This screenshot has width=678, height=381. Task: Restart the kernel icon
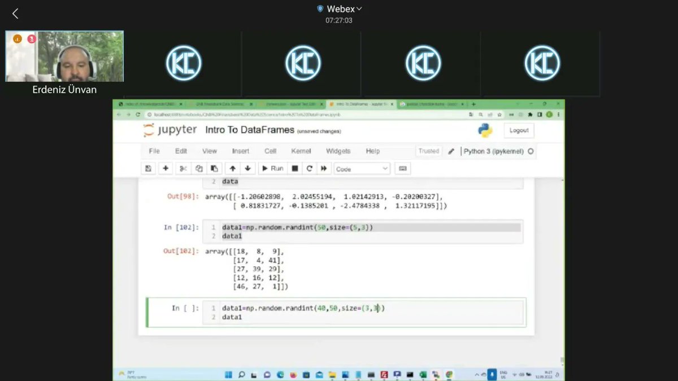309,168
